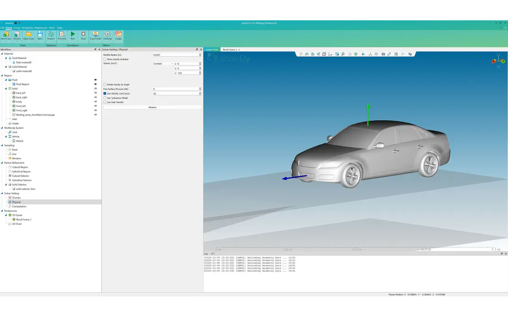Collapse the Solver Setting node

[x=2, y=193]
